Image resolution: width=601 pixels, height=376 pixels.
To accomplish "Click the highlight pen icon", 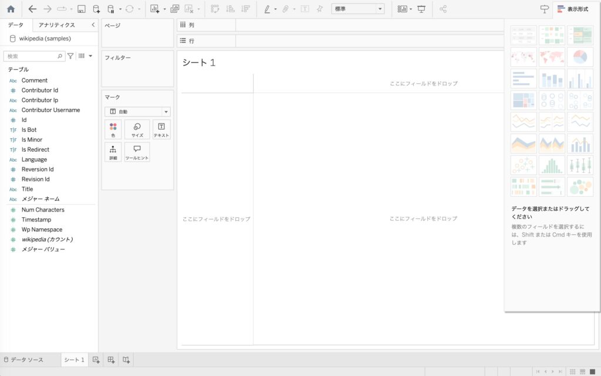I will click(267, 9).
